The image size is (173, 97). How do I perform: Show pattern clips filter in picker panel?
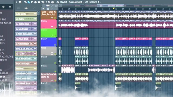[x=18, y=8]
